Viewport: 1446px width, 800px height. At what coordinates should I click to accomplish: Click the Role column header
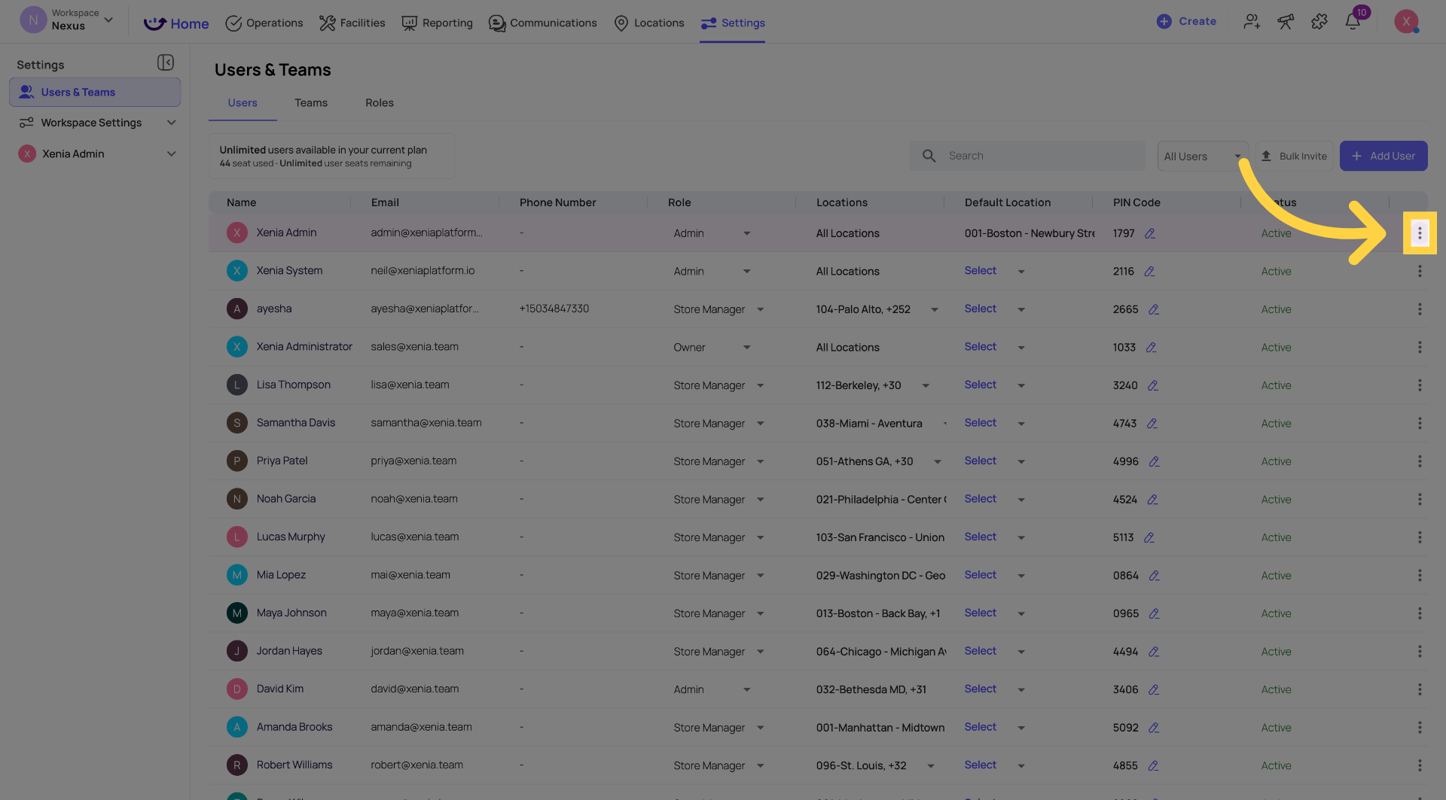679,202
